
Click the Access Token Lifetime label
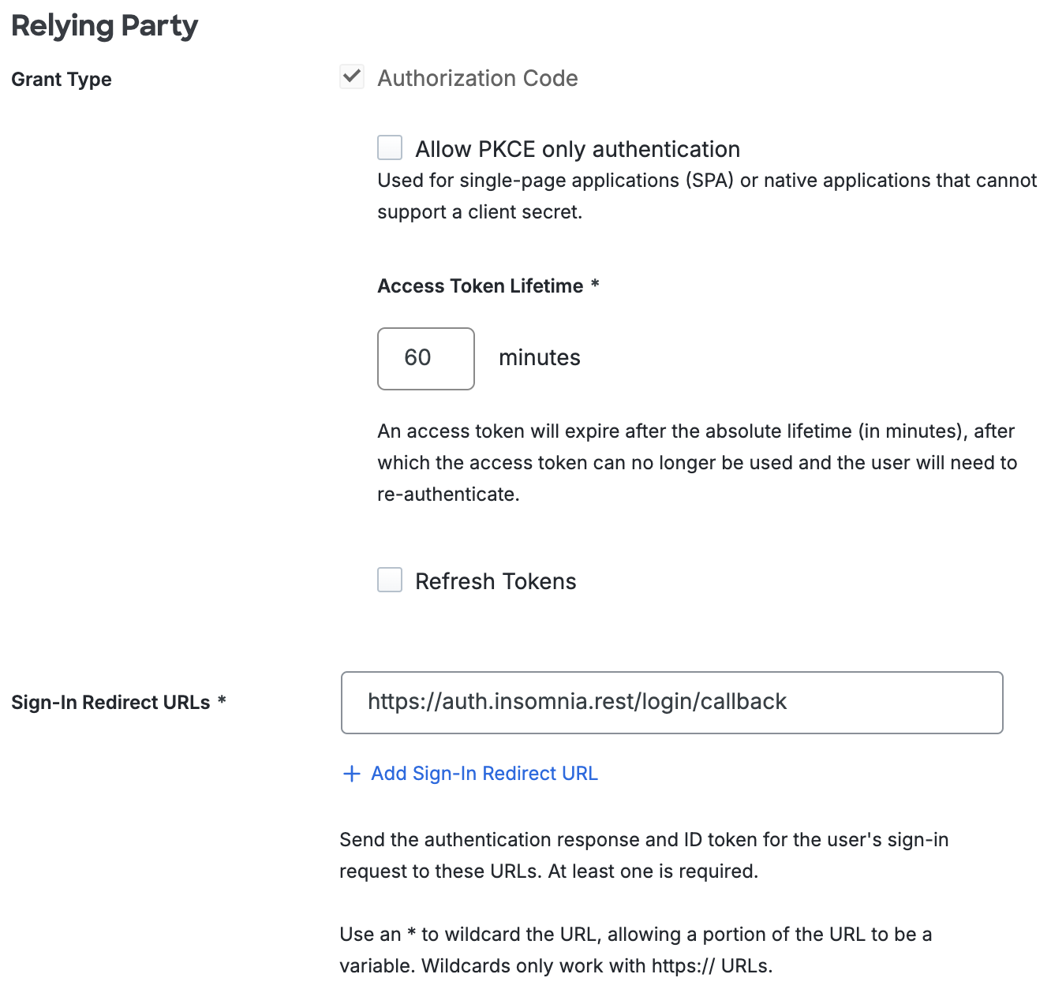tap(481, 286)
